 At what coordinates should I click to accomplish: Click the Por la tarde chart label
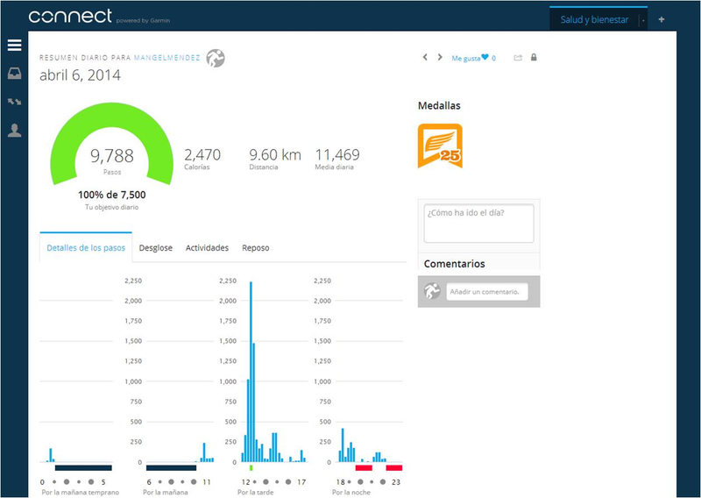point(255,492)
